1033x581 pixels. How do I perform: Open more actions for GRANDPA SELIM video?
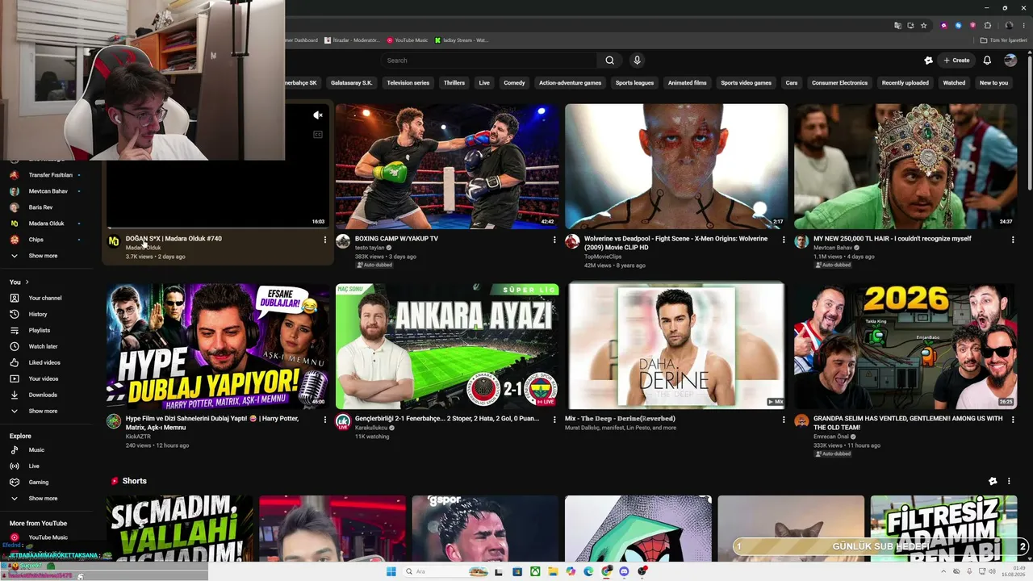(1013, 420)
